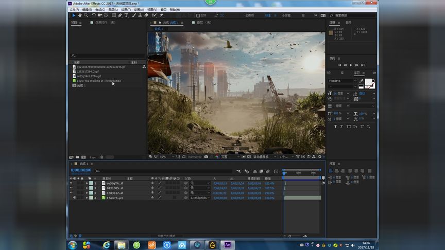Image resolution: width=445 pixels, height=250 pixels.
Task: Expand layer 2 properties triangle
Action: point(87,188)
